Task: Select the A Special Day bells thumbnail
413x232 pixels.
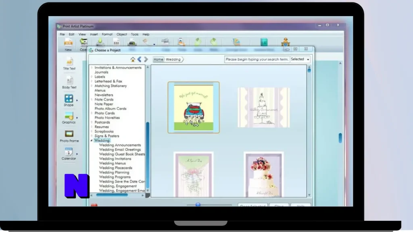Action: [x=194, y=175]
